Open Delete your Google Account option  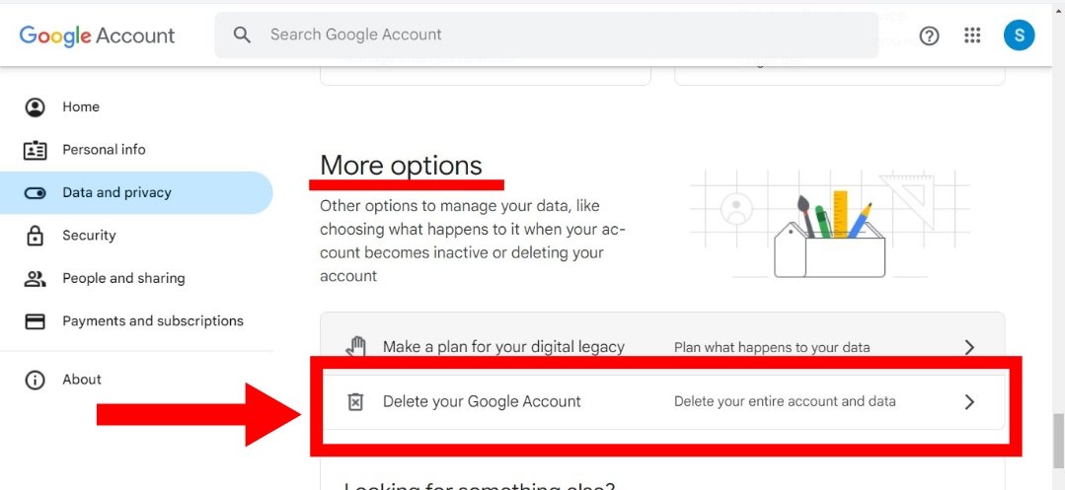click(662, 402)
